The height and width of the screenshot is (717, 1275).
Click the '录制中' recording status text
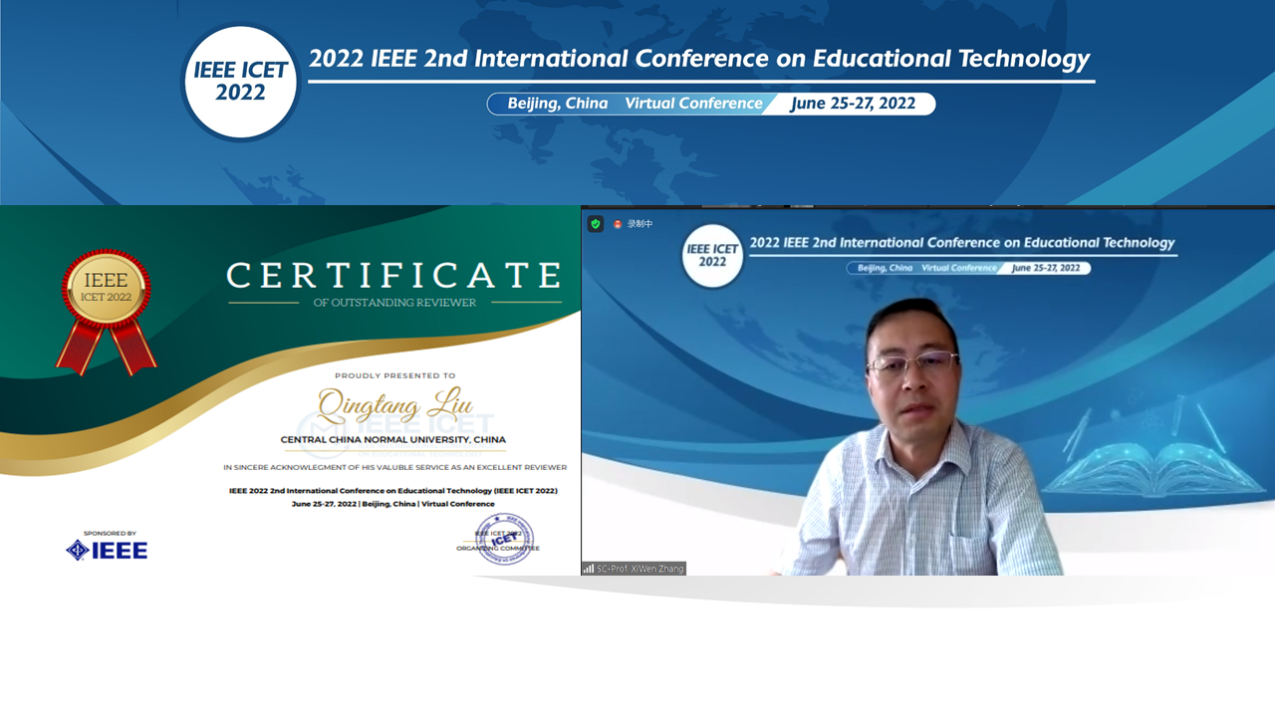639,224
